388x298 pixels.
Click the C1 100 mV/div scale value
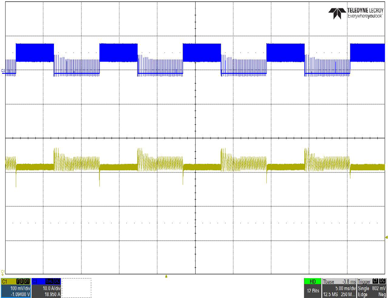(x=19, y=288)
